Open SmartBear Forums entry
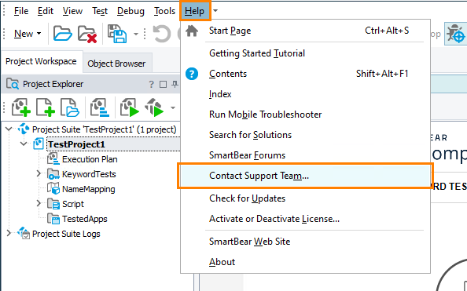 click(305, 155)
